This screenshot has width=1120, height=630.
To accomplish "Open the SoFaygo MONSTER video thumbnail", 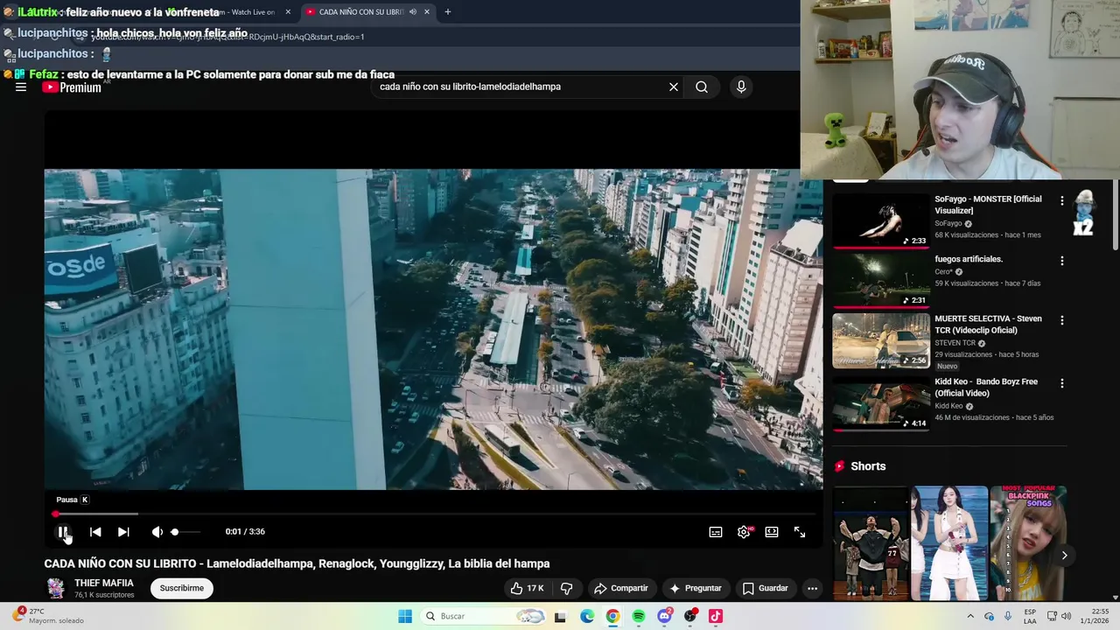I will [881, 220].
